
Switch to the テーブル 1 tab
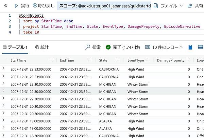[x=15, y=47]
